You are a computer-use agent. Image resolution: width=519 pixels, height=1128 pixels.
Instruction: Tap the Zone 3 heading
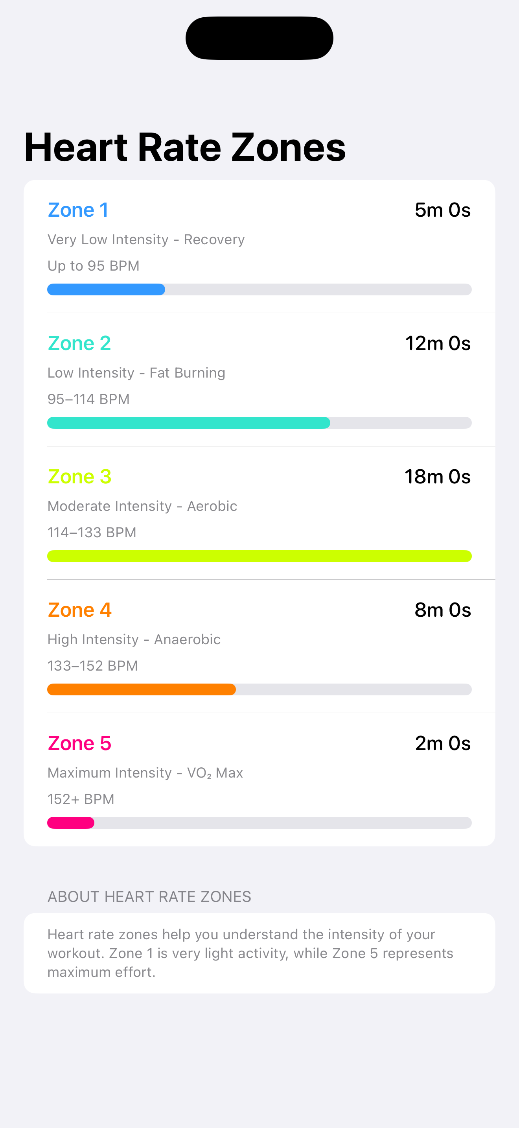point(80,476)
